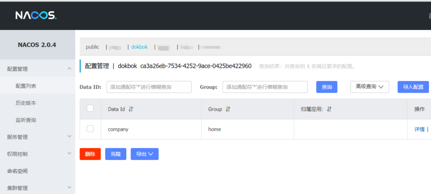The height and width of the screenshot is (194, 431).
Task: Open the 导出 dropdown button
Action: click(x=145, y=154)
